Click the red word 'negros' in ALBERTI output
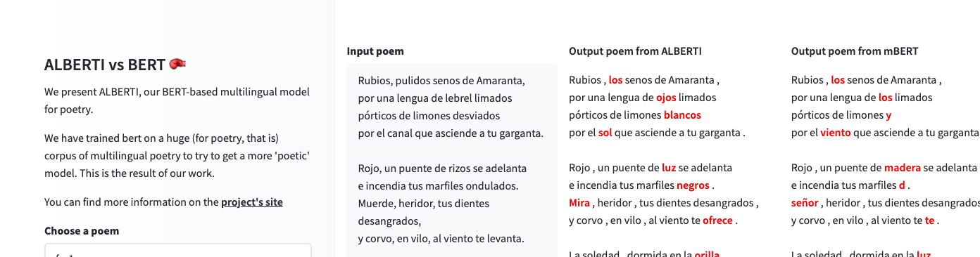 point(693,185)
